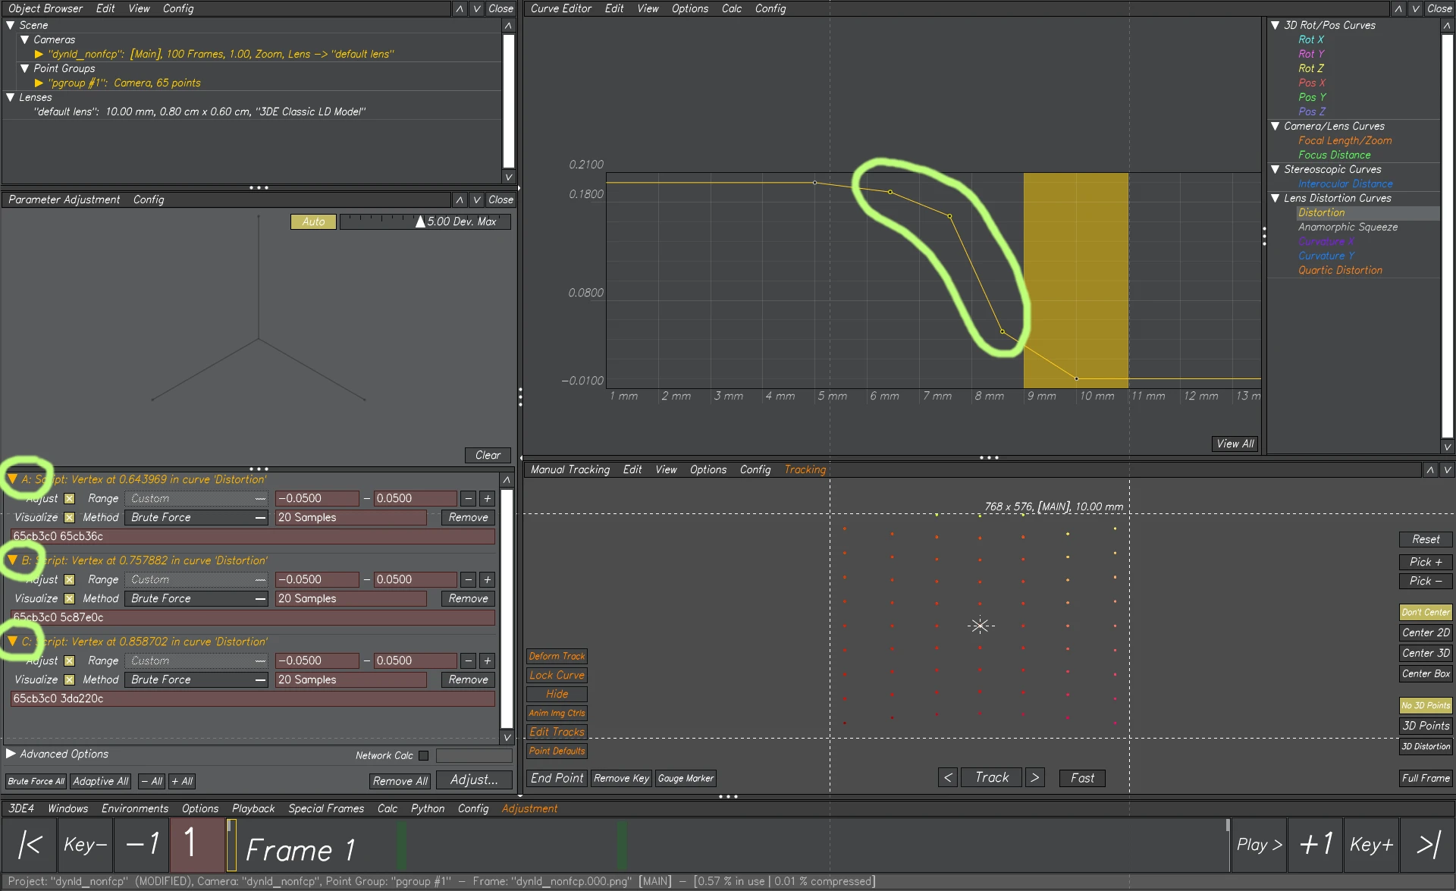Track forward with > button

click(x=1034, y=777)
